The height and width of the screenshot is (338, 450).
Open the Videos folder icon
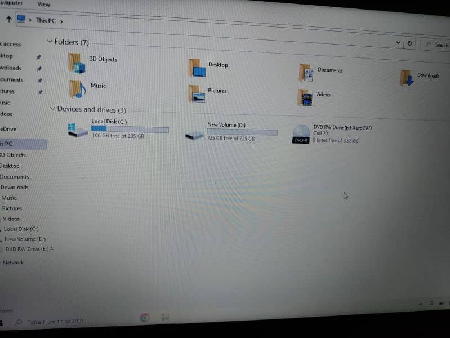[305, 97]
